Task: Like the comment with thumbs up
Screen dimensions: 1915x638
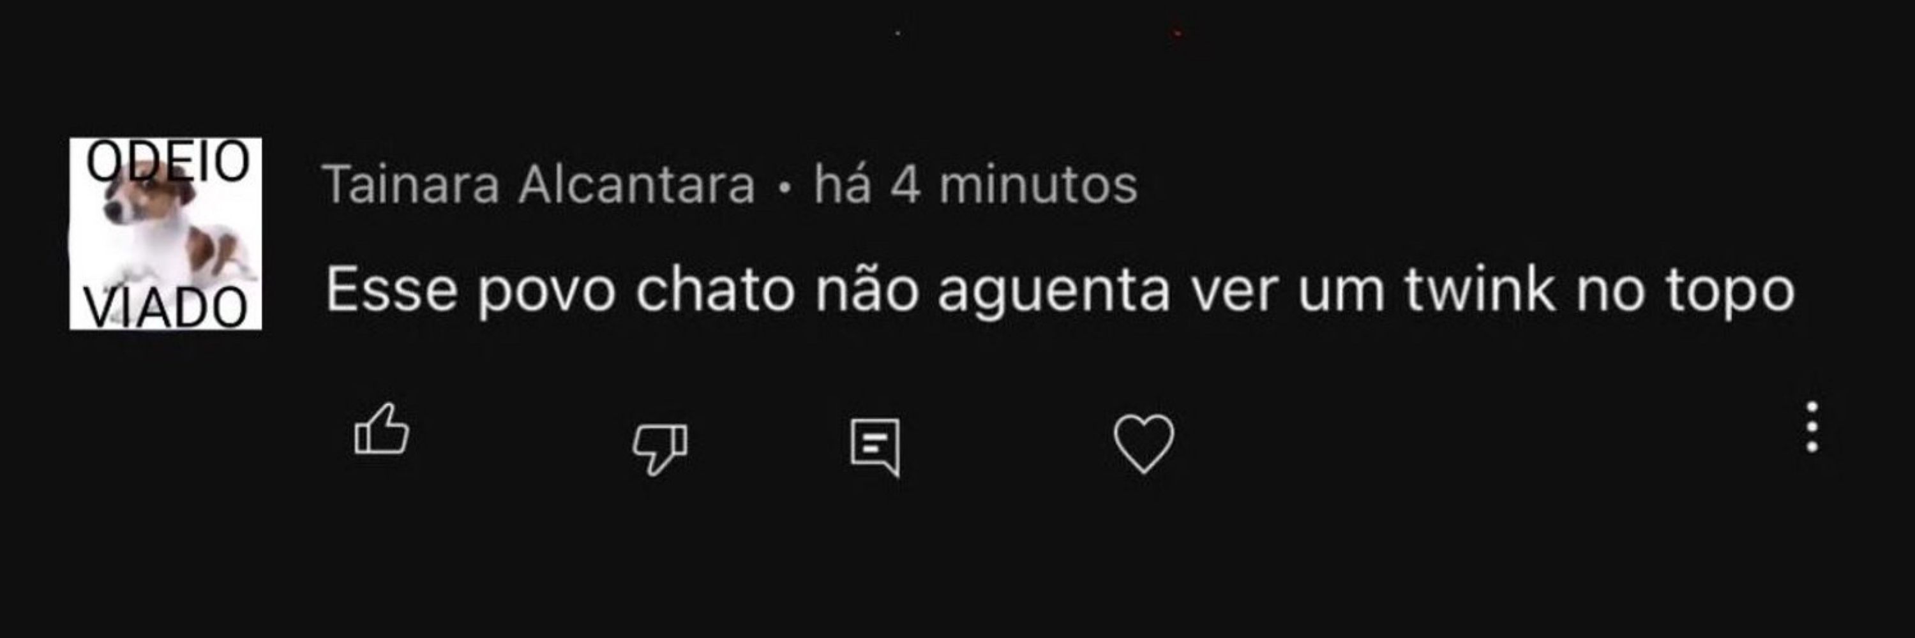Action: coord(382,429)
